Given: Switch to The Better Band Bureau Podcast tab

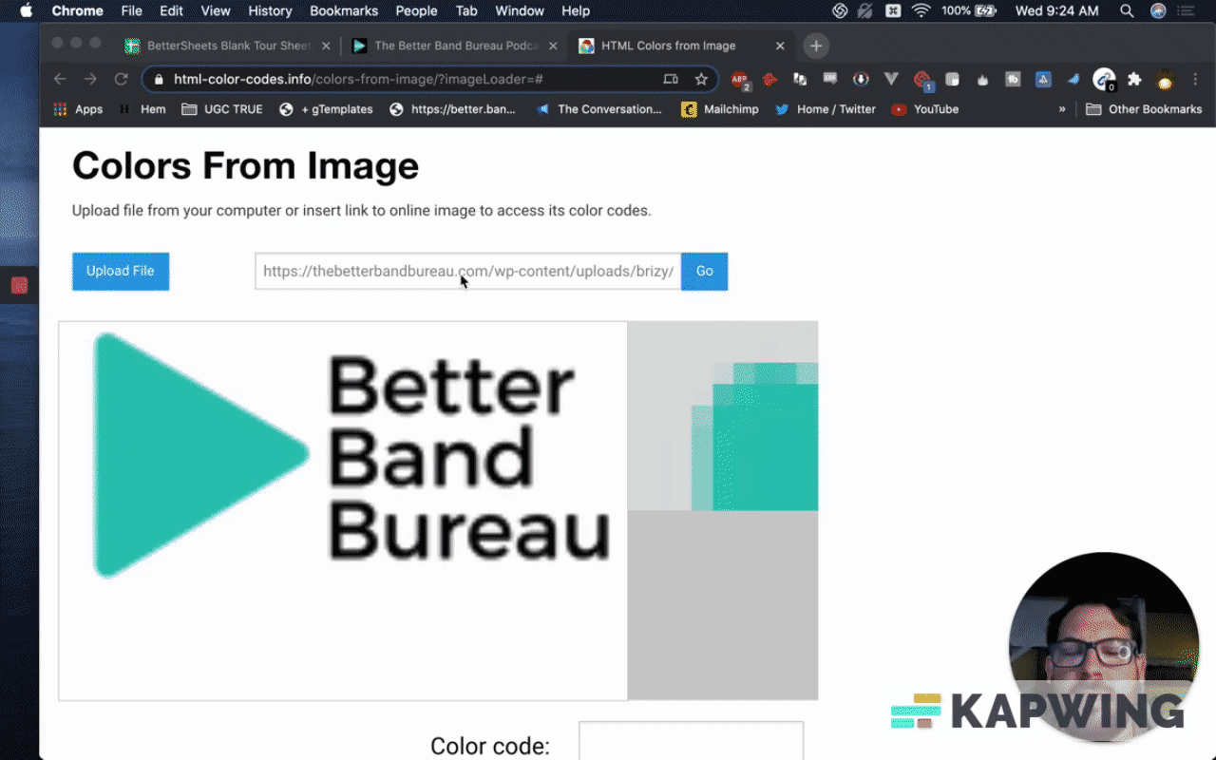Looking at the screenshot, I should [454, 46].
